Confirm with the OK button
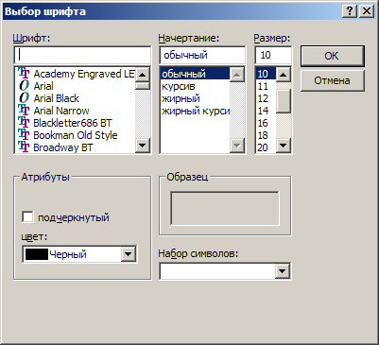 [333, 56]
